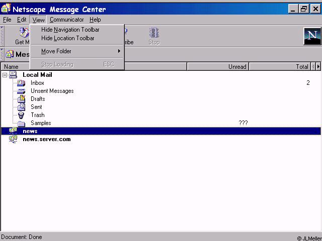The image size is (322, 241).
Task: Click the navigation toolbar collapse handle
Action: 2,36
